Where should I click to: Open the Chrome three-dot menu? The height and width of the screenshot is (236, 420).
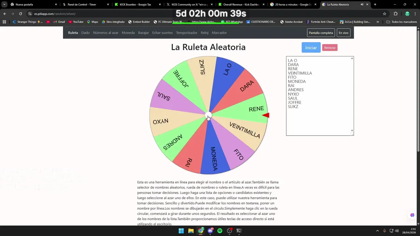tap(415, 14)
